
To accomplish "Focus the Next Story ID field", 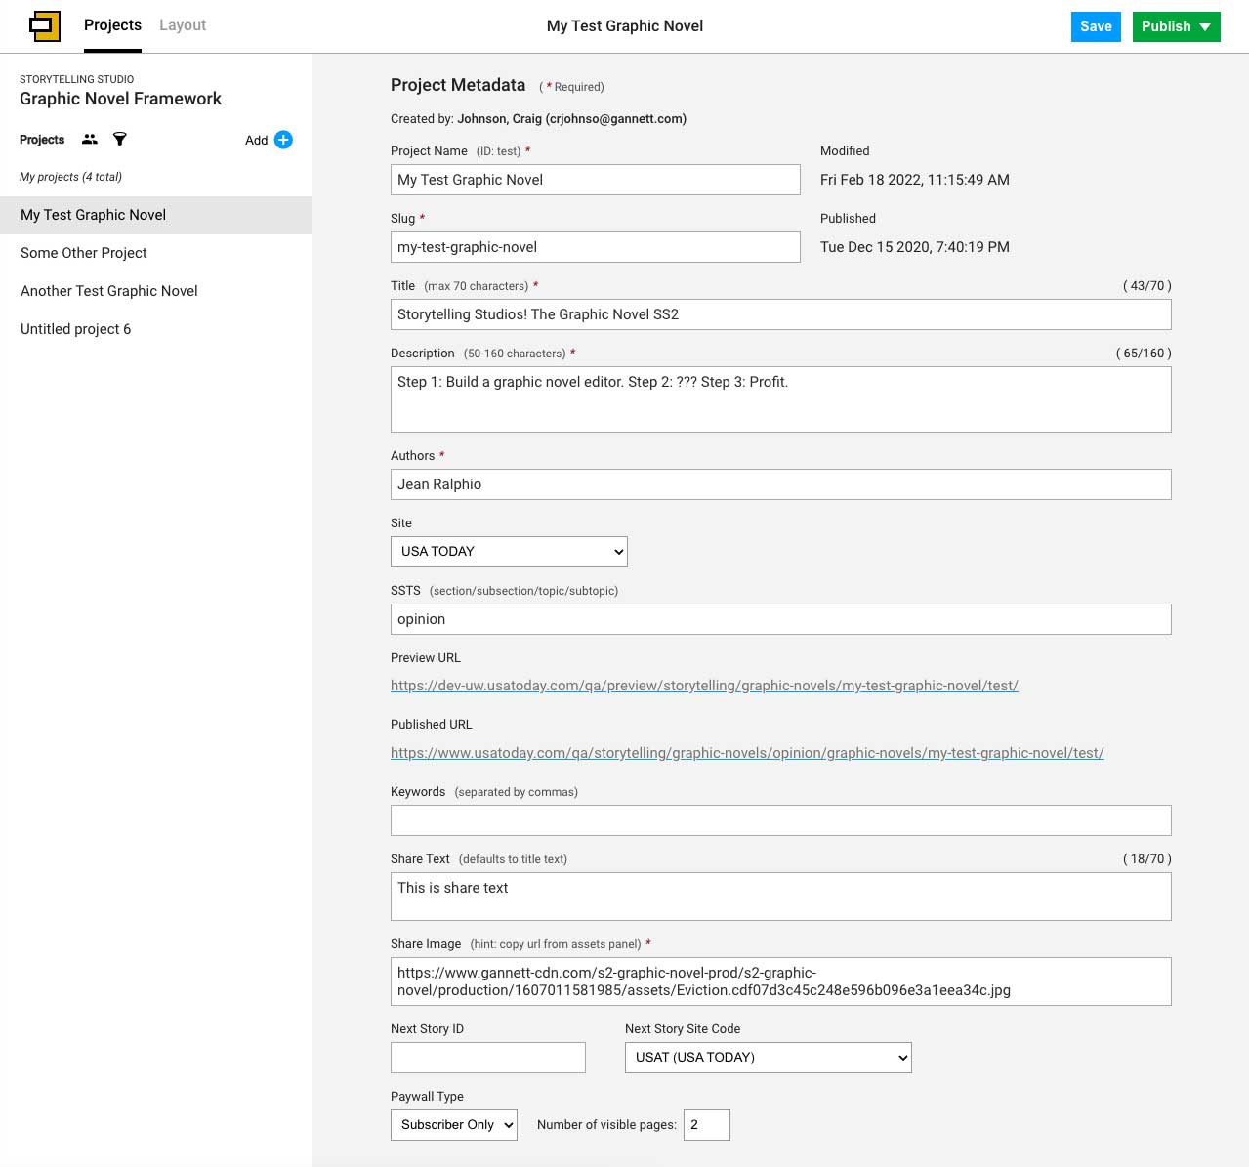I will (487, 1058).
